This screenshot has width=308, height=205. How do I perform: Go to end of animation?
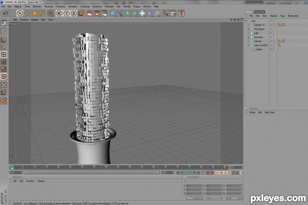(199, 173)
